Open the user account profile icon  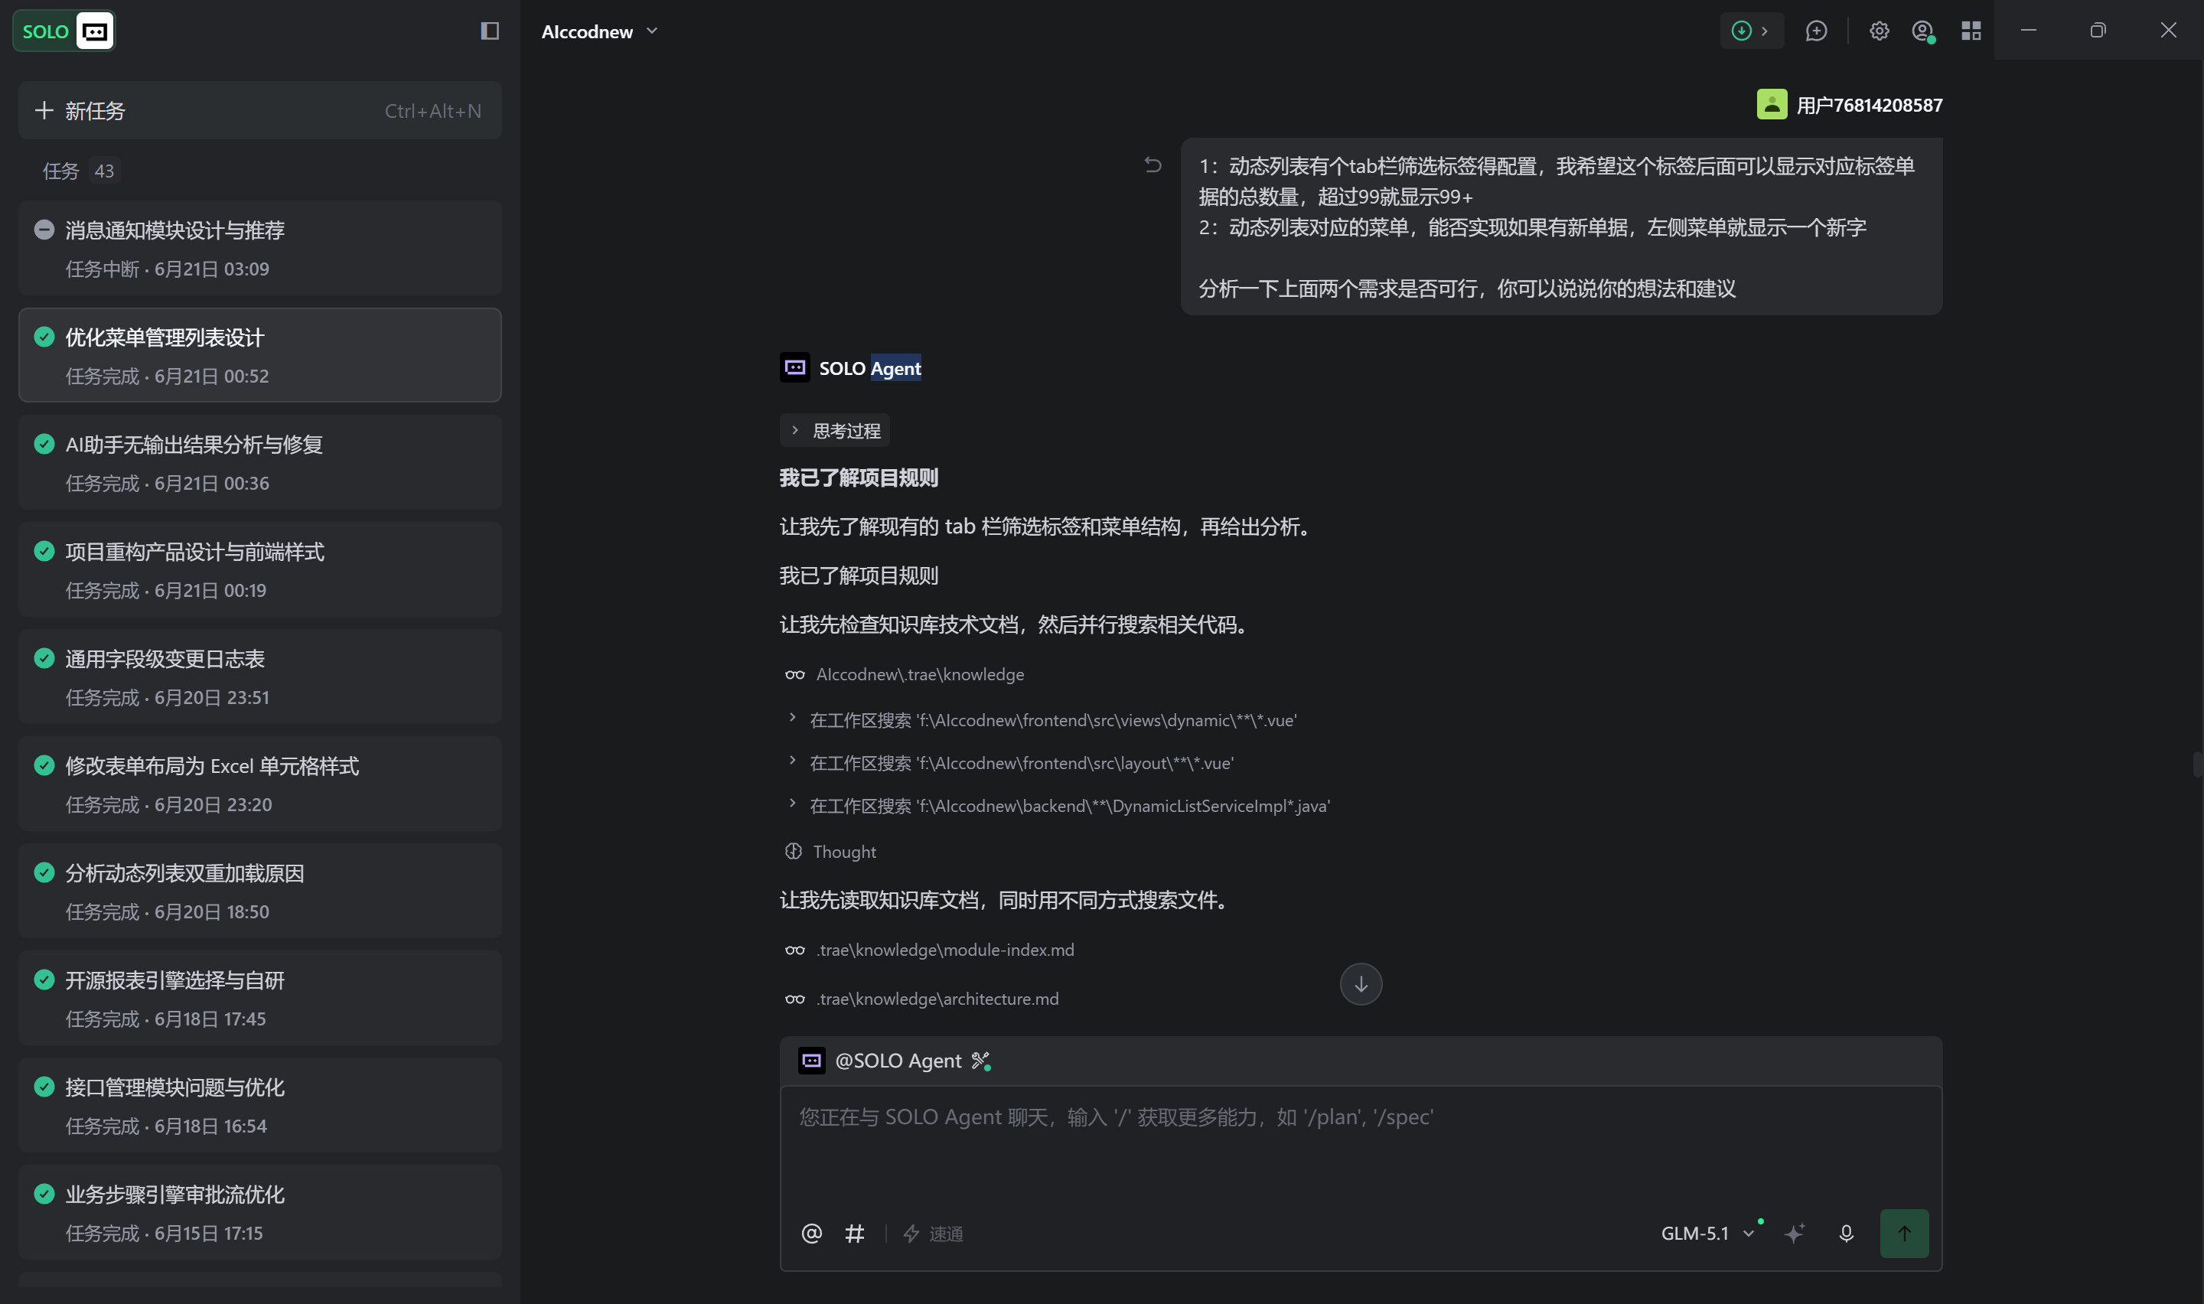1923,31
